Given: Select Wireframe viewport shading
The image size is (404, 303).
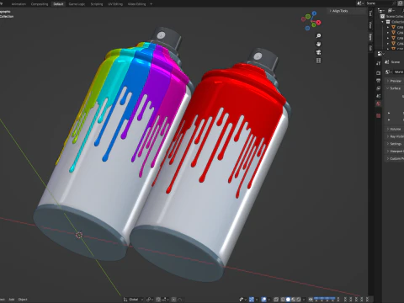Looking at the screenshot, I should pos(283,299).
